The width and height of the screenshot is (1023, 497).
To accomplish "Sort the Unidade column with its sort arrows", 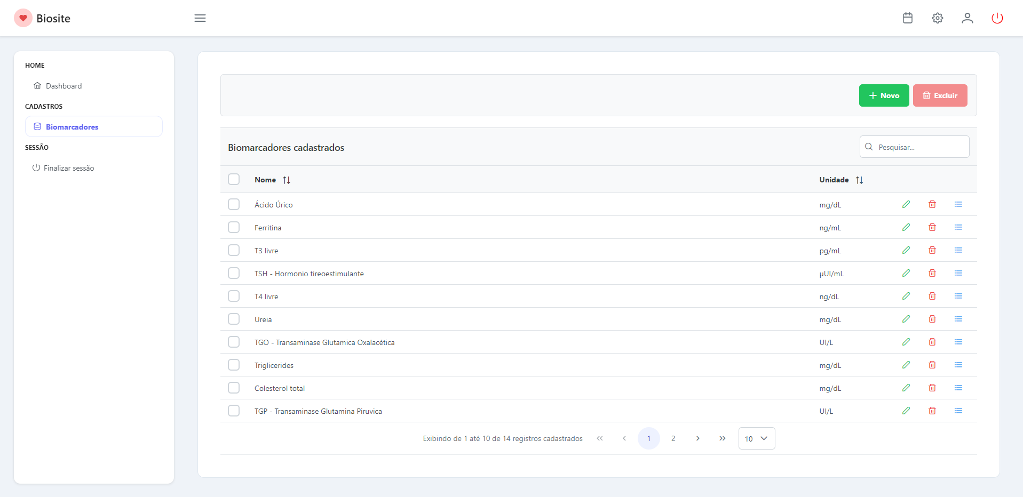I will pyautogui.click(x=860, y=180).
